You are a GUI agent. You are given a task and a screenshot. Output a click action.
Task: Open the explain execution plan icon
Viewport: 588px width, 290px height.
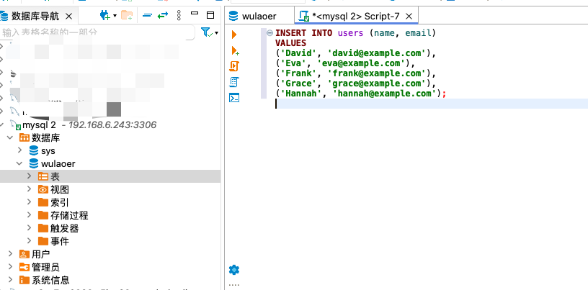234,82
